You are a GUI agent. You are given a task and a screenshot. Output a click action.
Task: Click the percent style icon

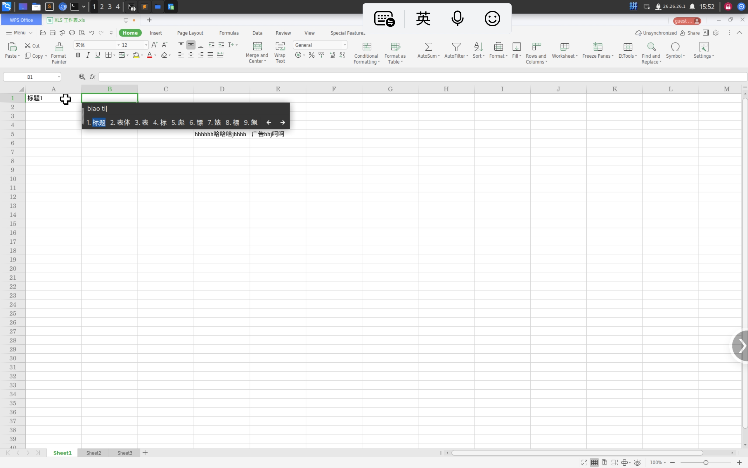[x=311, y=55]
